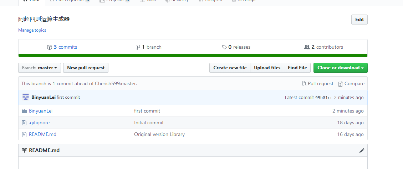Open the .gitignore file
403x169 pixels.
(39, 123)
